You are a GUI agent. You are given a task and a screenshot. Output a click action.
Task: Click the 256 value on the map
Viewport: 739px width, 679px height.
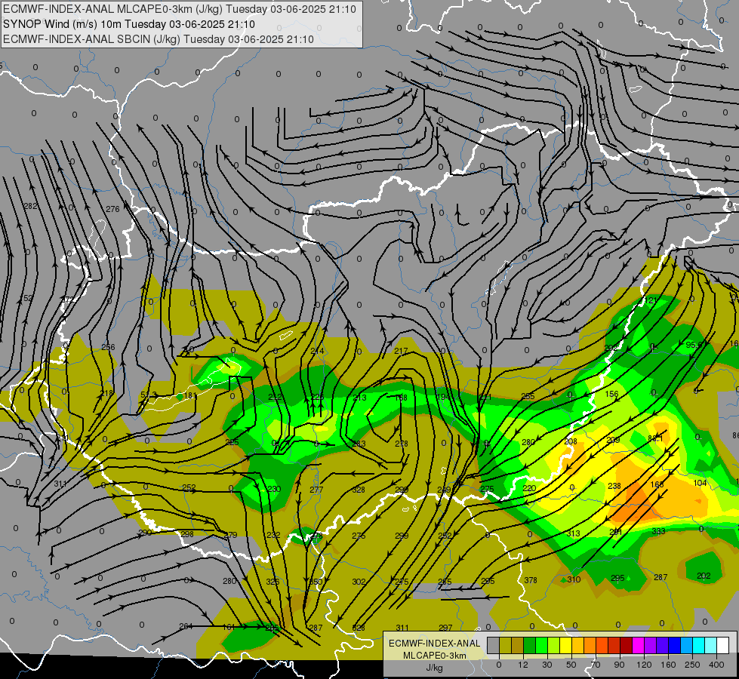(x=109, y=347)
